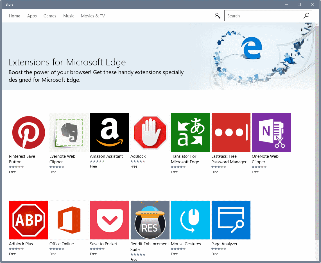Switch to the Games tab
Viewport: 321px width, 263px height.
pyautogui.click(x=50, y=16)
